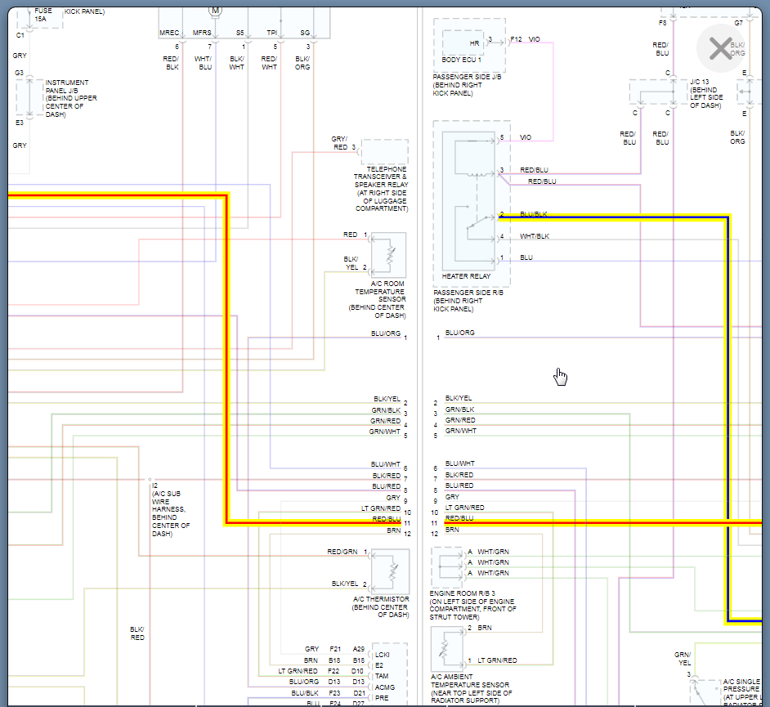Select the A/C Thermistor resistor symbol

[390, 571]
